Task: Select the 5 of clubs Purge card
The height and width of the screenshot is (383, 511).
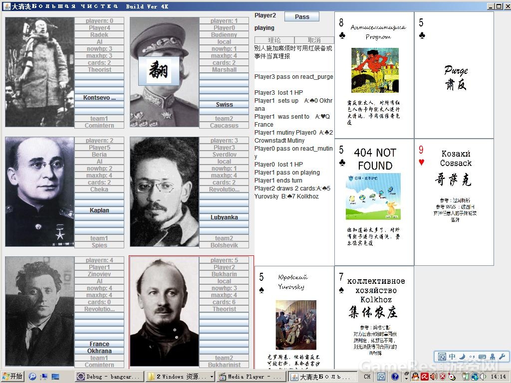Action: [x=454, y=75]
